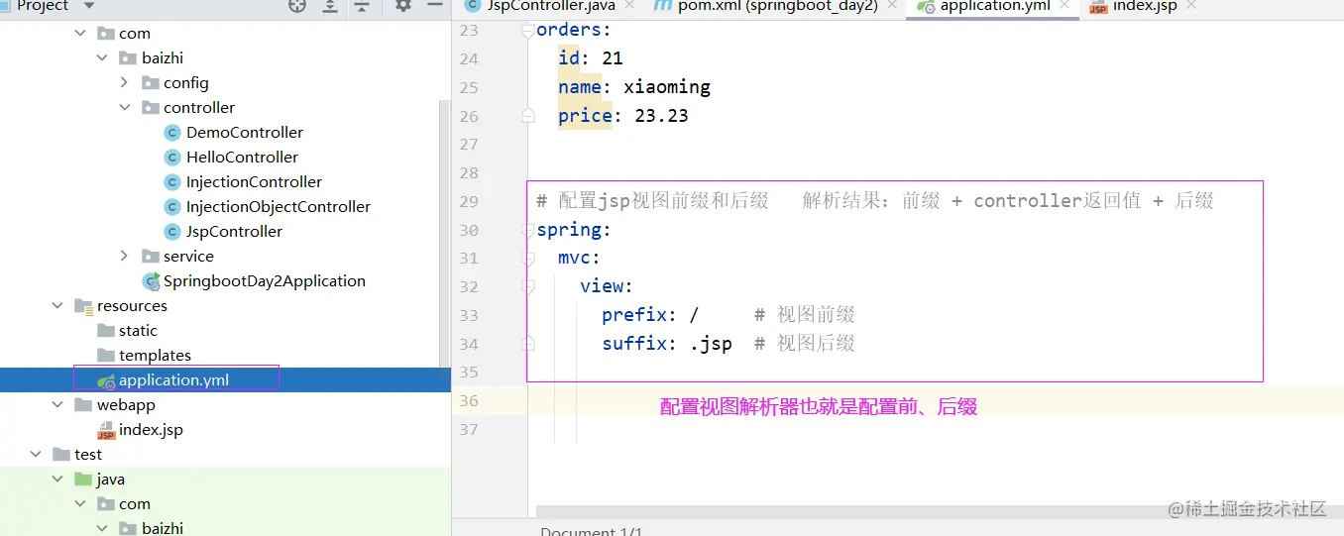The width and height of the screenshot is (1344, 536).
Task: Click the SpringbootDay2Application run-class icon
Action: tap(151, 281)
